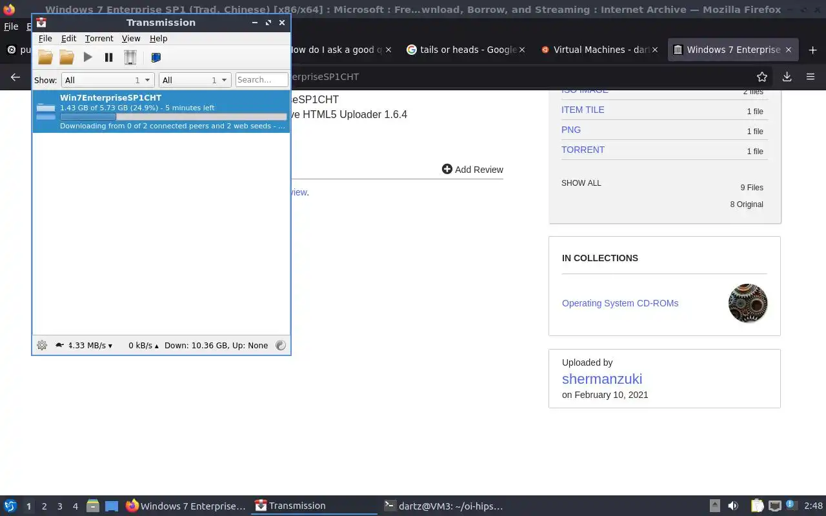Click the torrent download progress bar
The height and width of the screenshot is (516, 826).
pyautogui.click(x=173, y=117)
